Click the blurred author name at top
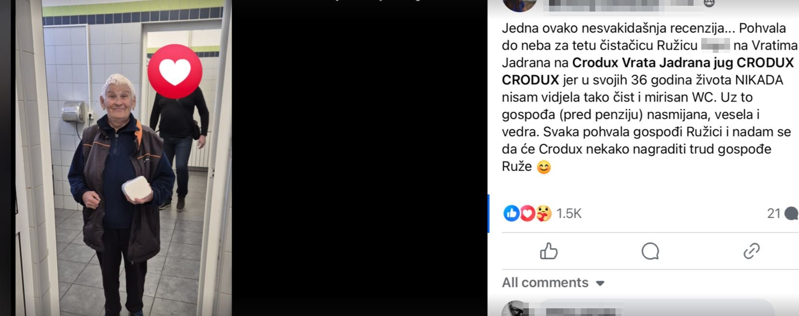 [x=620, y=4]
